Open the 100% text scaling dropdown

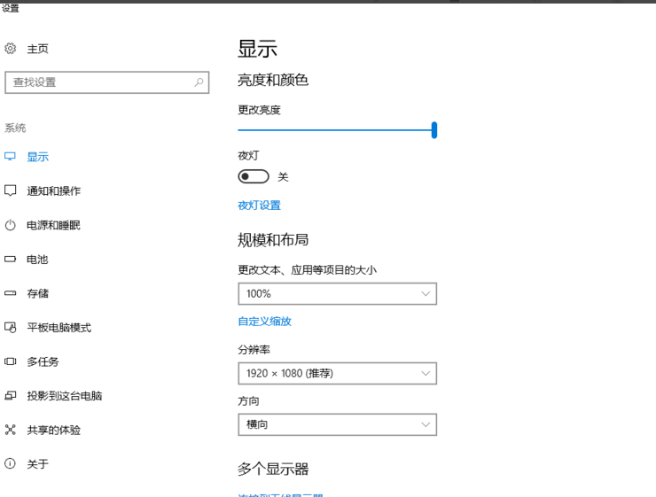pyautogui.click(x=337, y=293)
